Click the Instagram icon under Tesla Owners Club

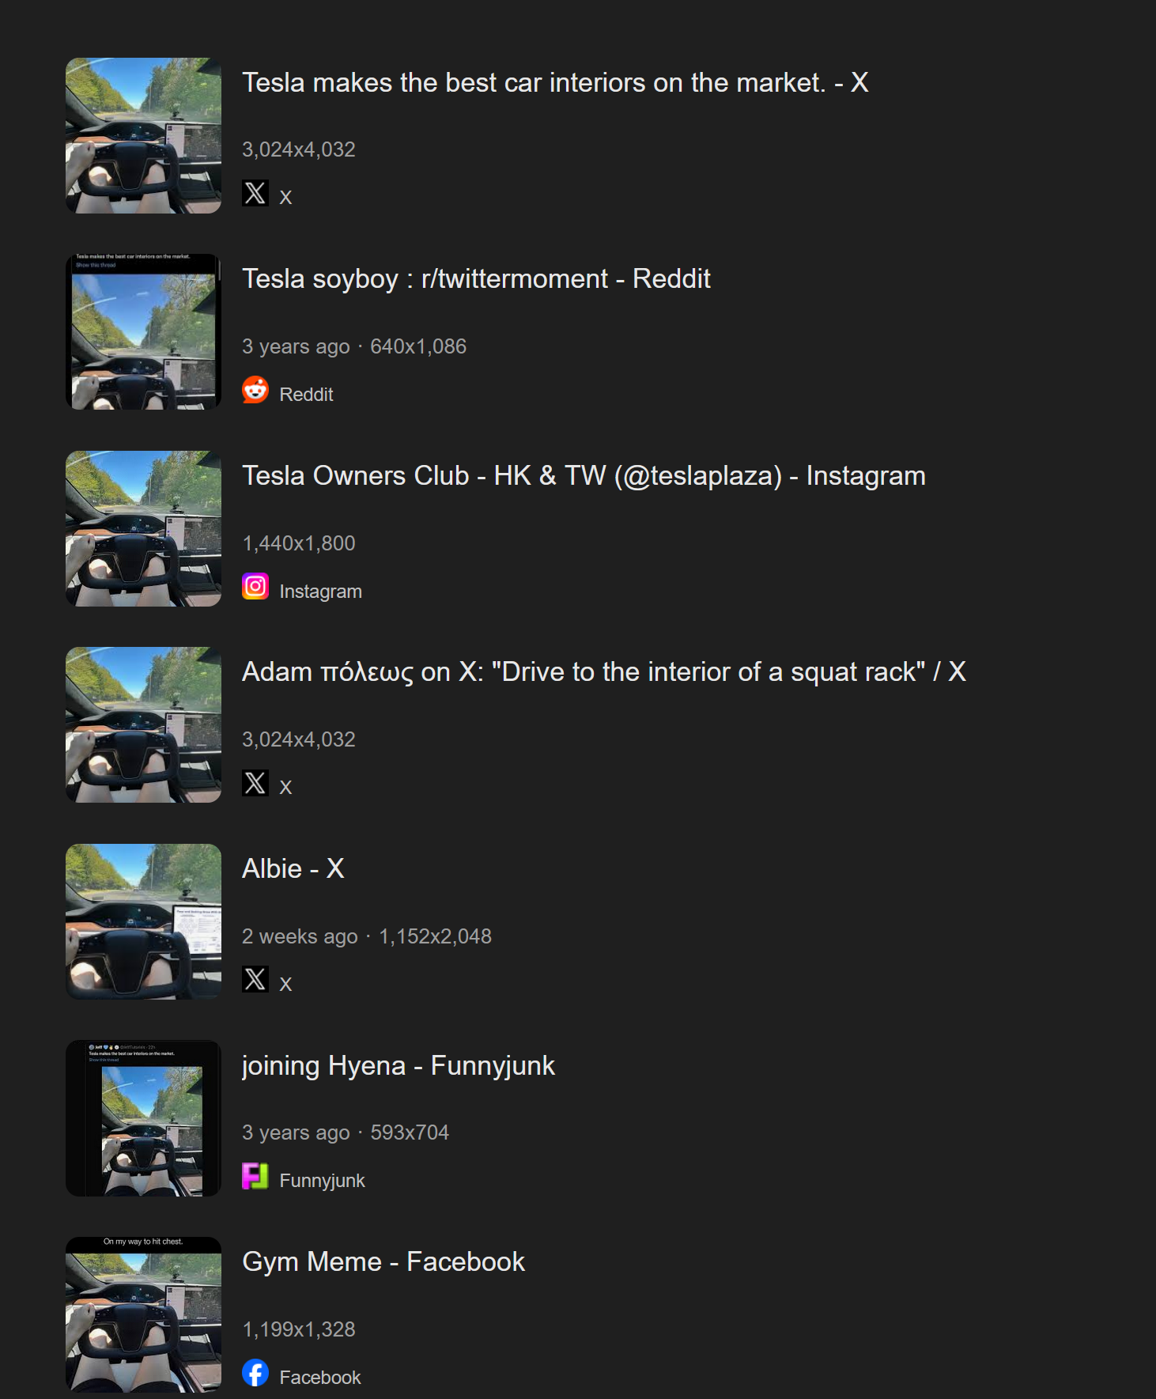[255, 586]
